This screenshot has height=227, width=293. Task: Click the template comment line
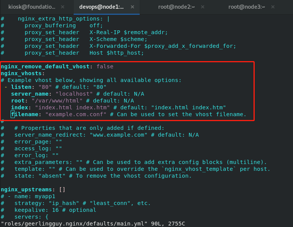point(135,169)
